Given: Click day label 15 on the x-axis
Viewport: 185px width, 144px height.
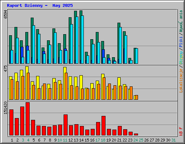Looking at the screenshot, I should click(87, 140).
